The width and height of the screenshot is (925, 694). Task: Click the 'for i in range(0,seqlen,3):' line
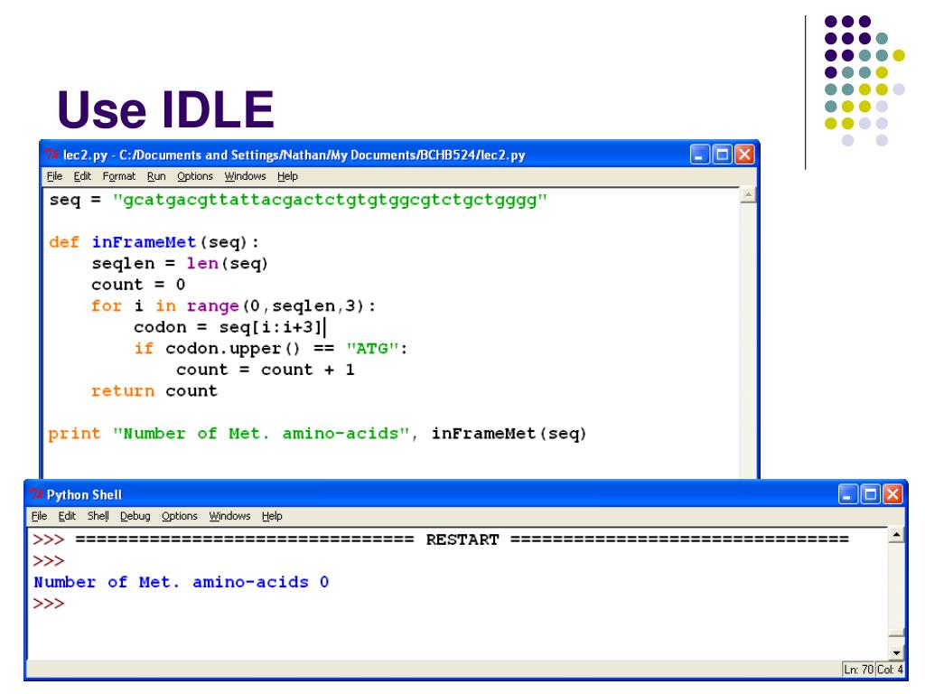click(x=233, y=306)
